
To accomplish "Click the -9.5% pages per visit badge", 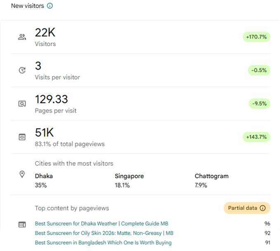I will pos(259,104).
